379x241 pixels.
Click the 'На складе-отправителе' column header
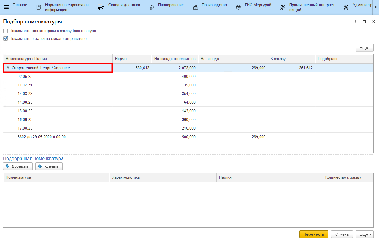click(175, 59)
